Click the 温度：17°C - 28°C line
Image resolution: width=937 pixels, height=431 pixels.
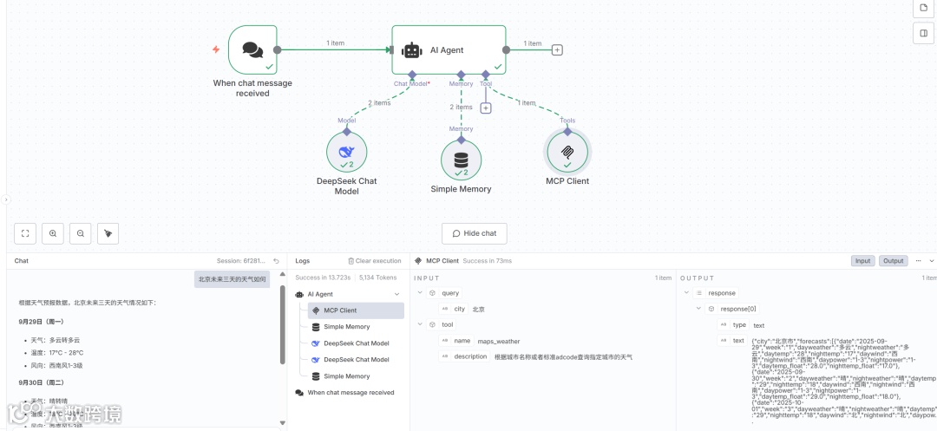pos(57,352)
